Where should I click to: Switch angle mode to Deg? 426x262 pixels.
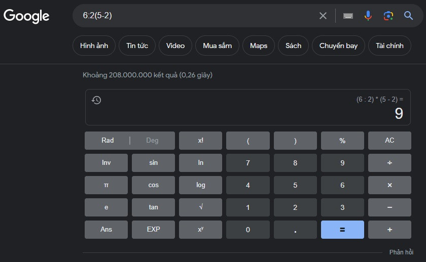tap(152, 141)
